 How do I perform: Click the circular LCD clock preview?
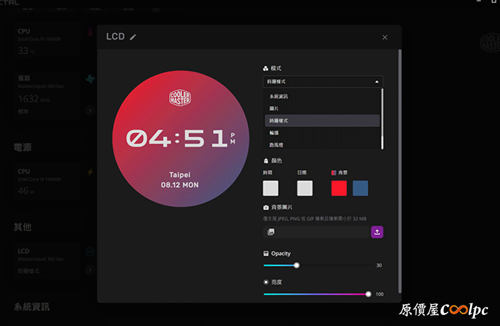point(181,138)
